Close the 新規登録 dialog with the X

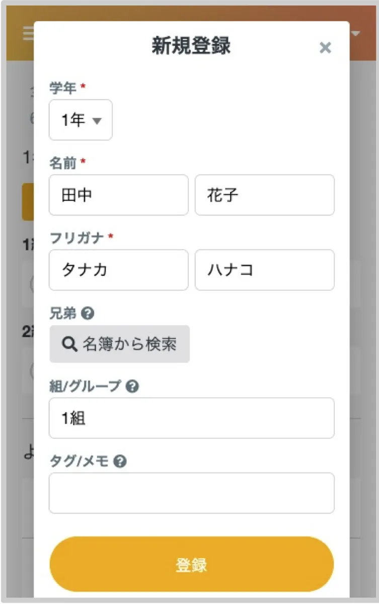pyautogui.click(x=326, y=48)
